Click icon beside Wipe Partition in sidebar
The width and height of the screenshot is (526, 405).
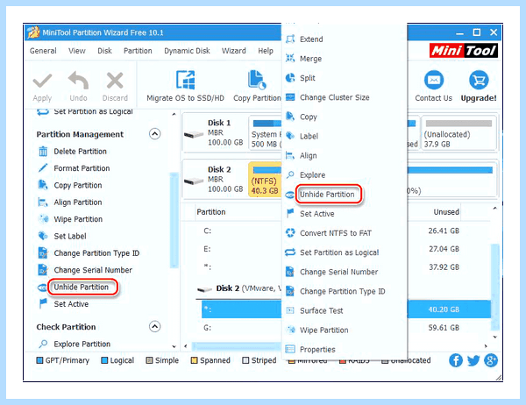43,219
